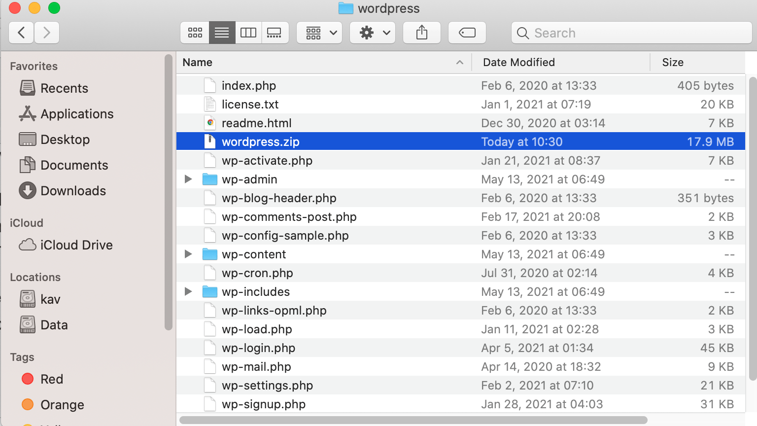Select the wp-admin folder icon
This screenshot has width=757, height=426.
click(x=210, y=179)
